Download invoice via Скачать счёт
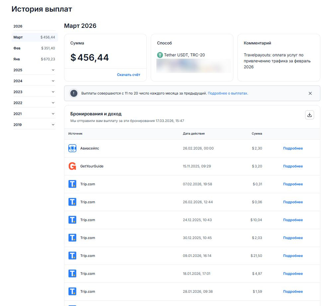The width and height of the screenshot is (331, 306). click(x=128, y=75)
